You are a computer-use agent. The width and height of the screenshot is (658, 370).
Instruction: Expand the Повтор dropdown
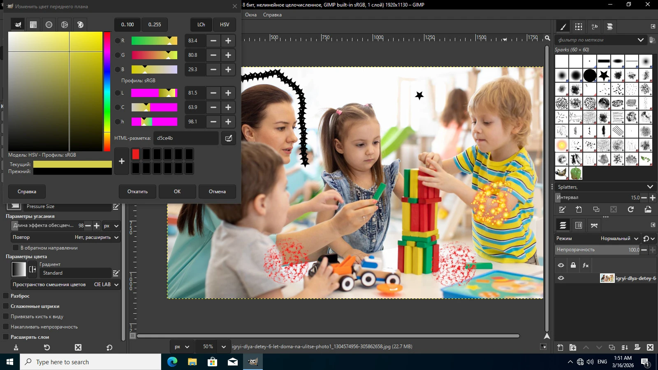tap(116, 237)
